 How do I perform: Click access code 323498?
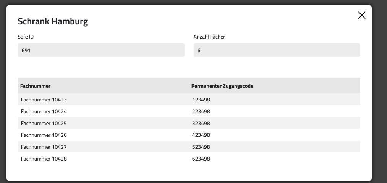pos(201,123)
